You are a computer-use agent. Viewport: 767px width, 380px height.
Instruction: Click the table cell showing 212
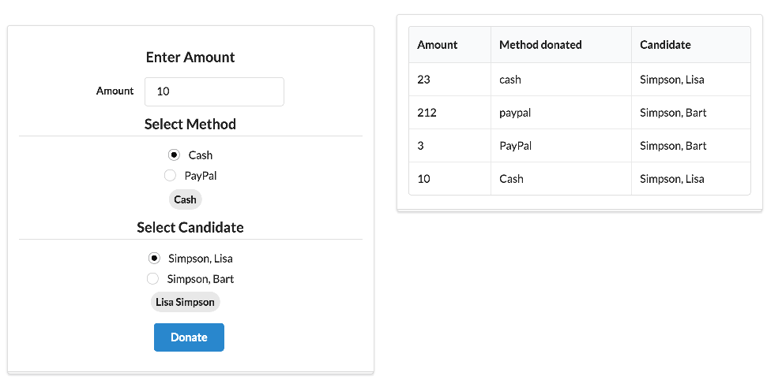point(427,113)
